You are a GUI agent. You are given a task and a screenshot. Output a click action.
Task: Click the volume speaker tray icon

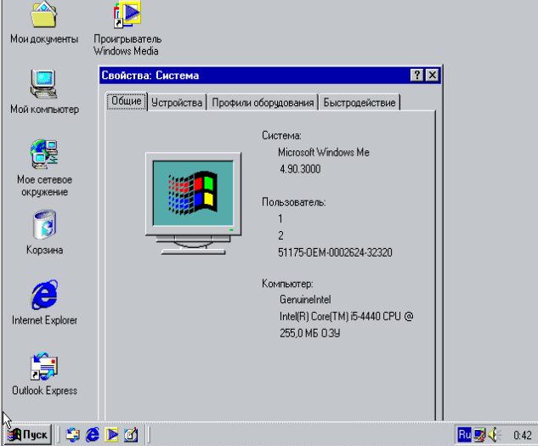(x=495, y=435)
